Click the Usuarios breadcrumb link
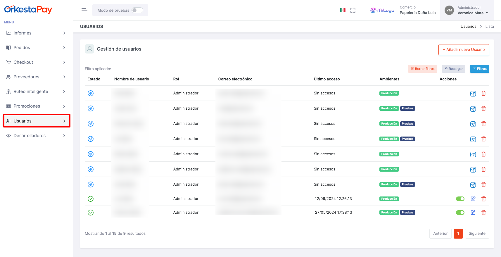 (x=468, y=27)
